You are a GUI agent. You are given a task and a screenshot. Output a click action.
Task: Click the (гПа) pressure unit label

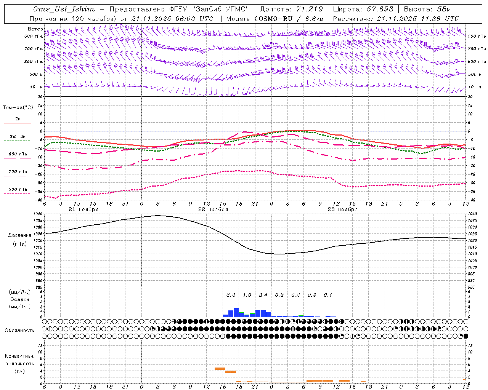click(x=19, y=244)
